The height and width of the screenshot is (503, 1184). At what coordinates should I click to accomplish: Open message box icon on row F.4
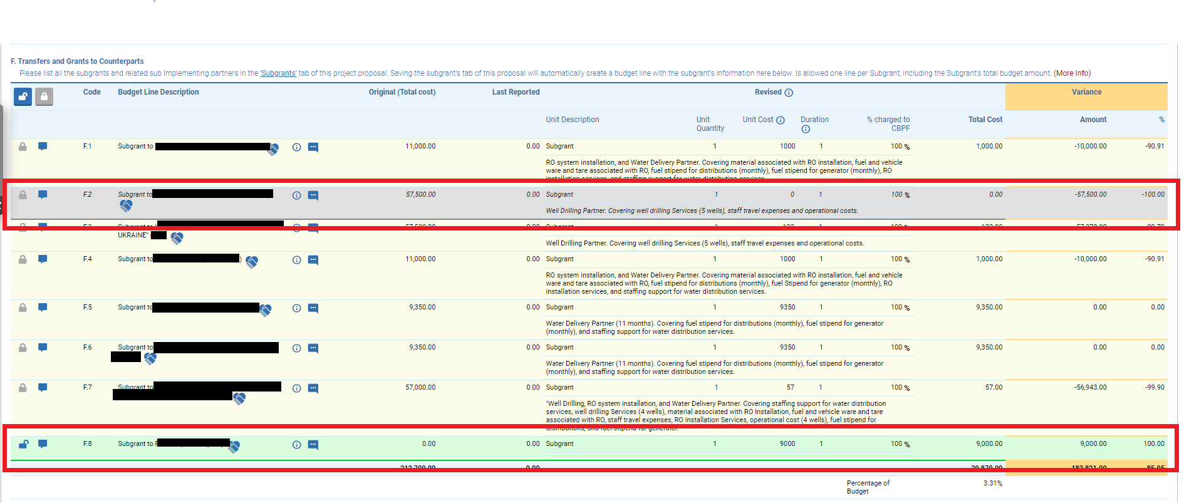point(313,261)
